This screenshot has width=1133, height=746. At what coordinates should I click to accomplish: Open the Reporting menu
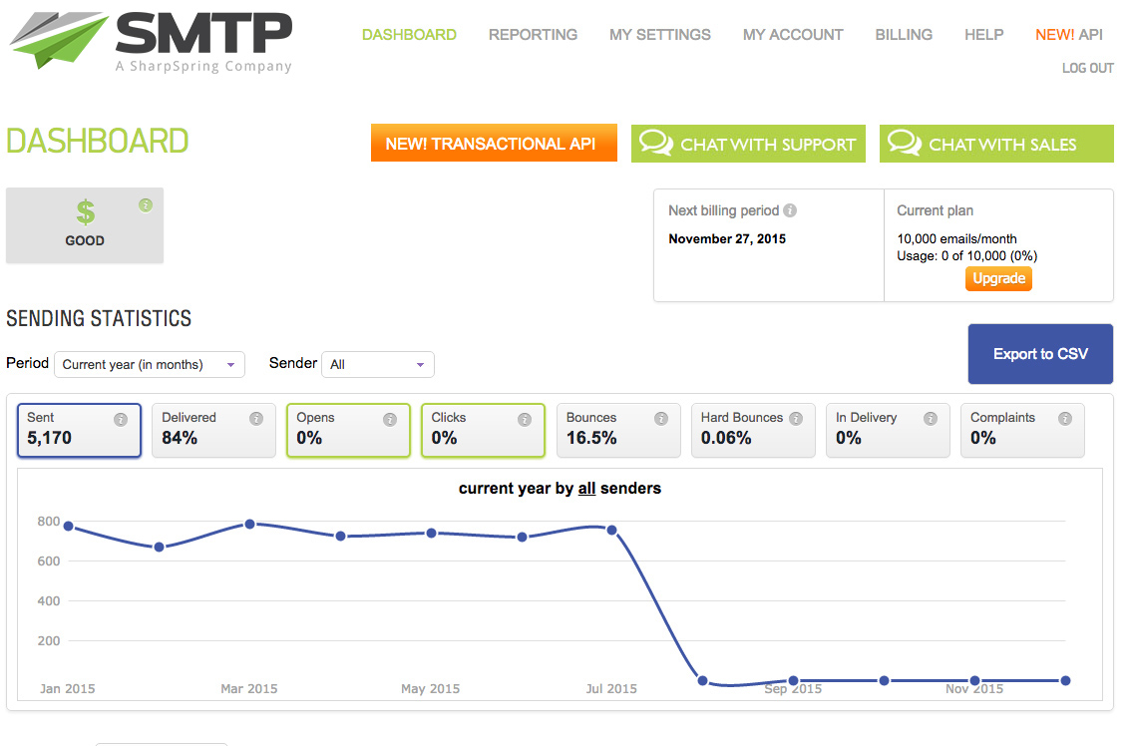point(533,35)
